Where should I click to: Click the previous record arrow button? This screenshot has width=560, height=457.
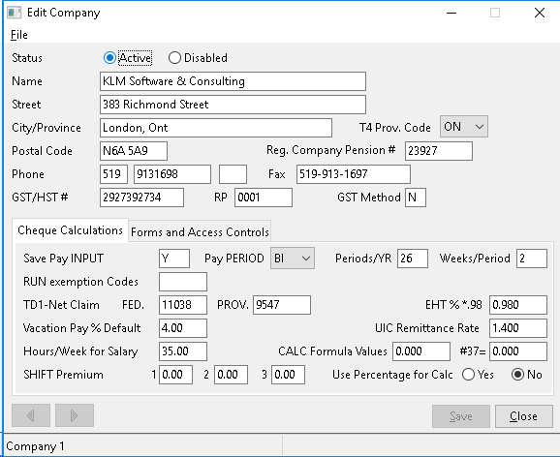click(31, 415)
